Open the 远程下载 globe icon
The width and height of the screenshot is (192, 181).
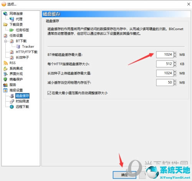(x=12, y=107)
